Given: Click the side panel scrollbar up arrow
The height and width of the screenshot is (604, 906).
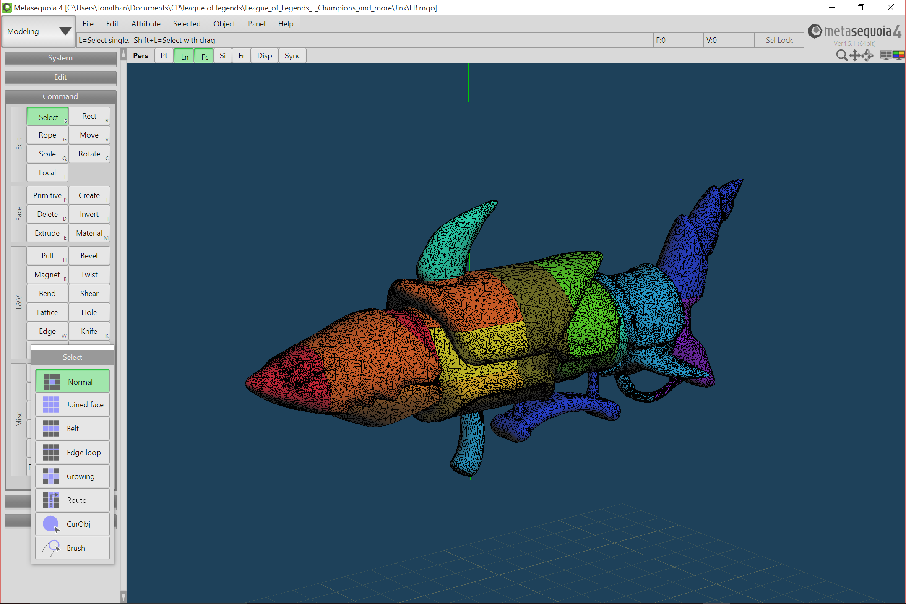Looking at the screenshot, I should click(x=123, y=54).
